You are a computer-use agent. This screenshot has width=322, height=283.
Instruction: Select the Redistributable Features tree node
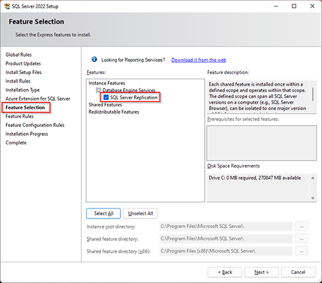(114, 112)
